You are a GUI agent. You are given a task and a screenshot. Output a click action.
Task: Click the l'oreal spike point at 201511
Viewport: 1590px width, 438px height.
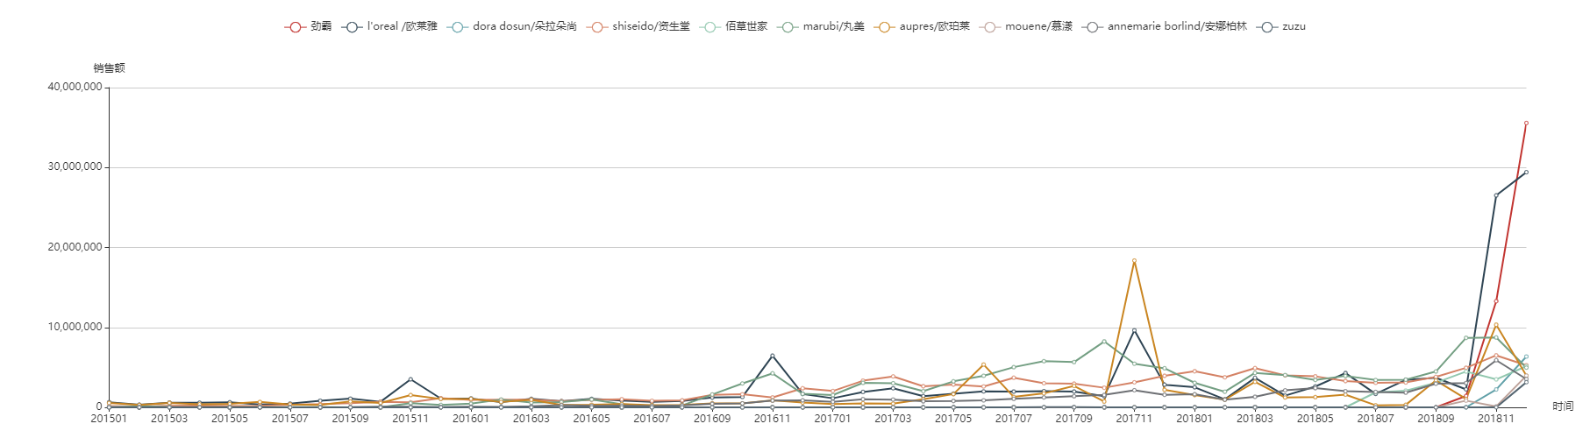coord(410,379)
